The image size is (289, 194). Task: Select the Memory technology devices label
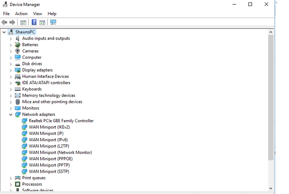(49, 95)
